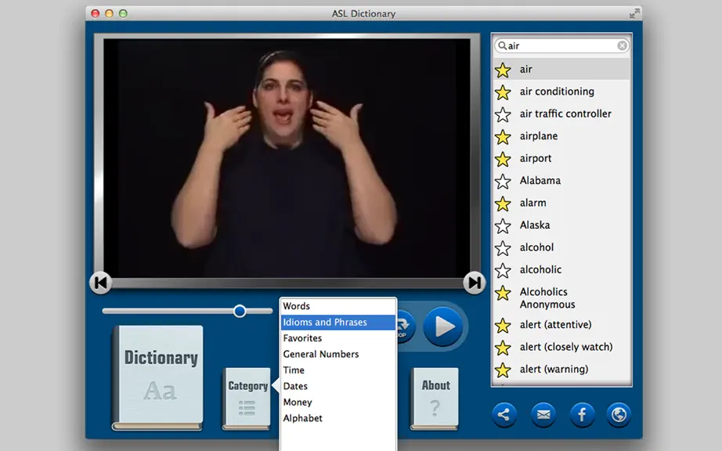The height and width of the screenshot is (451, 722).
Task: Toggle favorite star for alarm
Action: (x=503, y=204)
